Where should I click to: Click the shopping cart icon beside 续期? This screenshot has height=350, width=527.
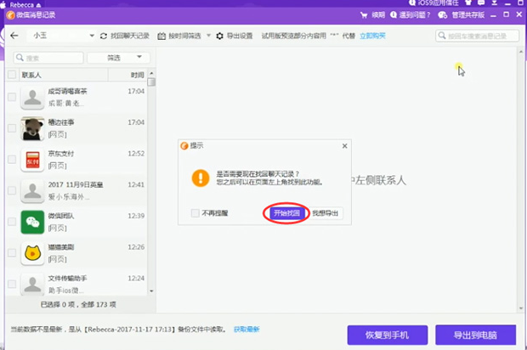point(364,15)
